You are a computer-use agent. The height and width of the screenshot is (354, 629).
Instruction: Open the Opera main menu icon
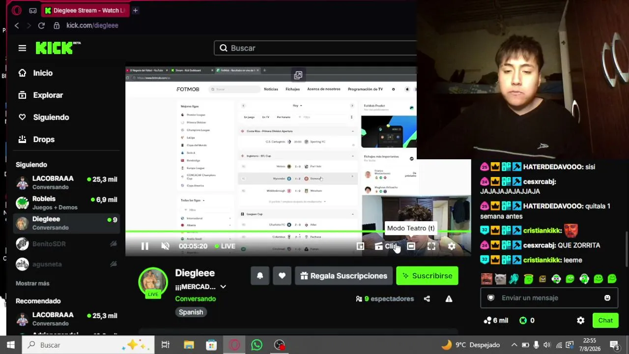click(17, 10)
